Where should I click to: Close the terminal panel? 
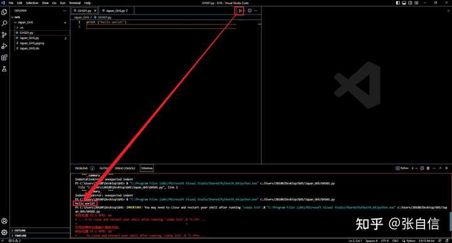(x=446, y=168)
